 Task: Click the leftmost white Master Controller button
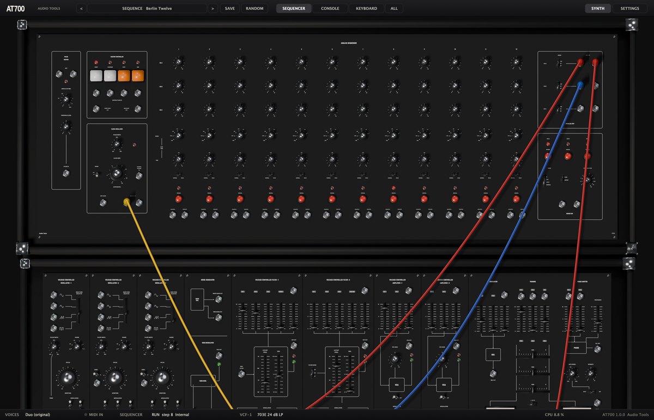(96, 76)
